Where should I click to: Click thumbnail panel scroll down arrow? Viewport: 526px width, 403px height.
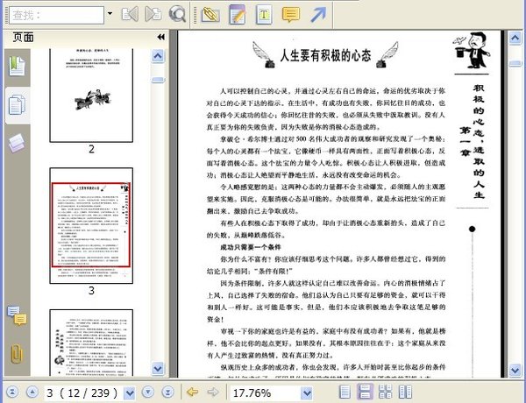[x=158, y=369]
